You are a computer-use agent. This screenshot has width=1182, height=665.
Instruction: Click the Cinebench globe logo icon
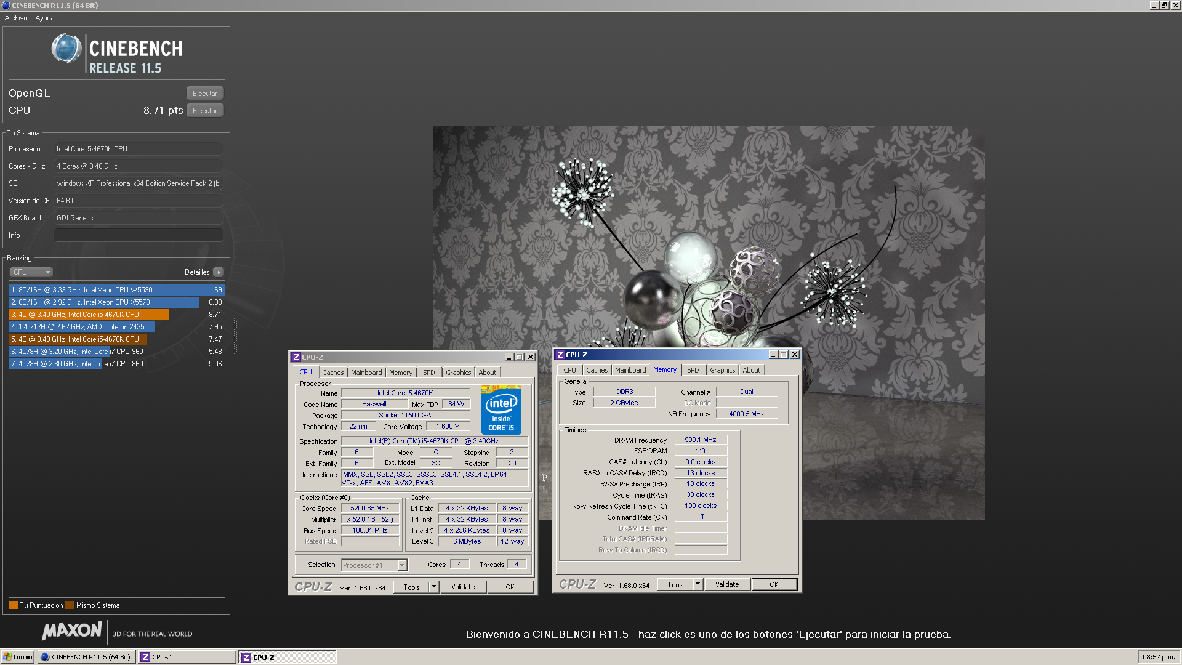(66, 49)
